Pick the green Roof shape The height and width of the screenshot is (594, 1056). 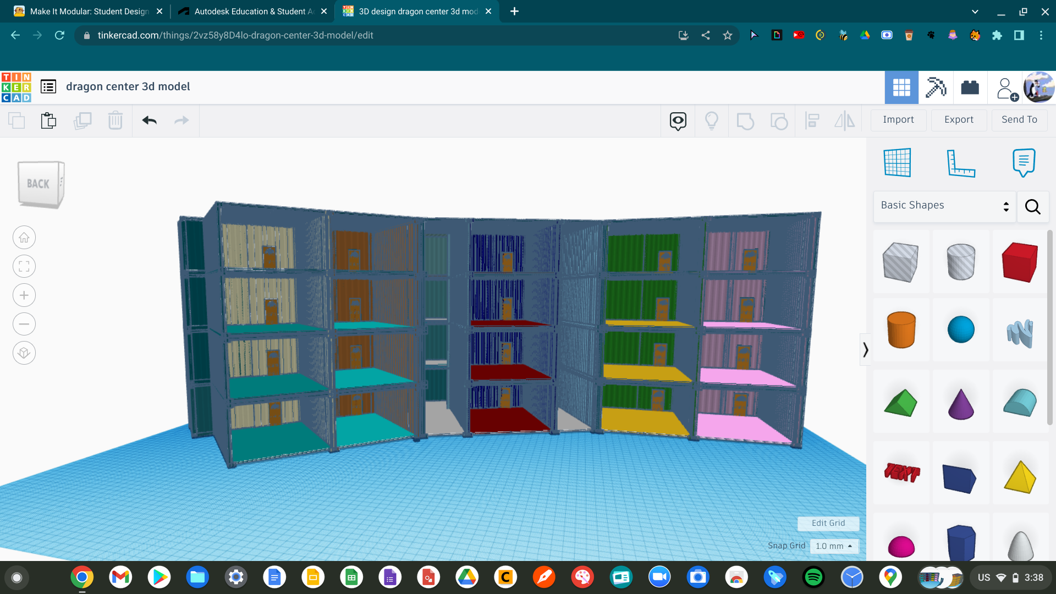pos(901,403)
